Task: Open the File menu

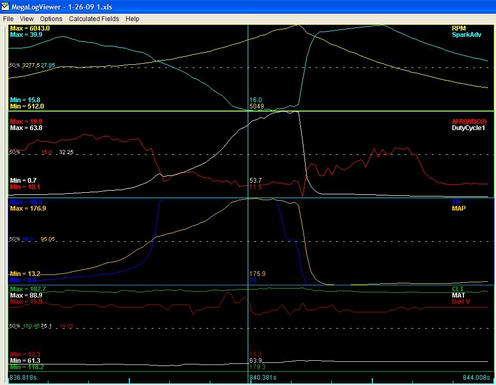Action: (x=8, y=18)
